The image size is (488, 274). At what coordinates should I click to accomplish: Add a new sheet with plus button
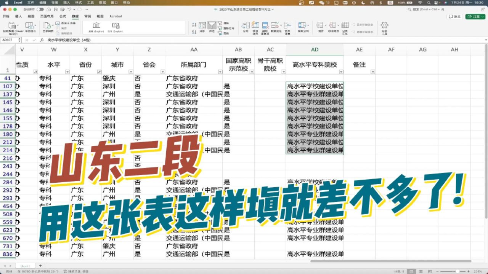(x=40, y=265)
